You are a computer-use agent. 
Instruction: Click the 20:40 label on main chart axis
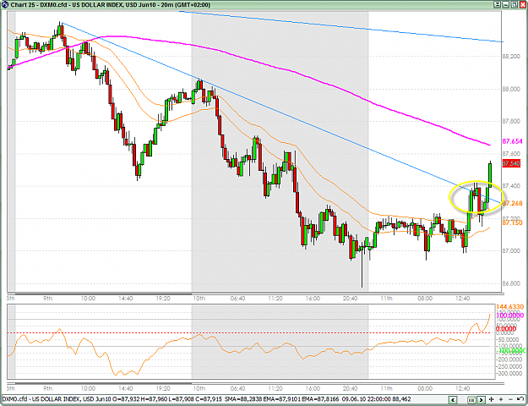point(351,299)
